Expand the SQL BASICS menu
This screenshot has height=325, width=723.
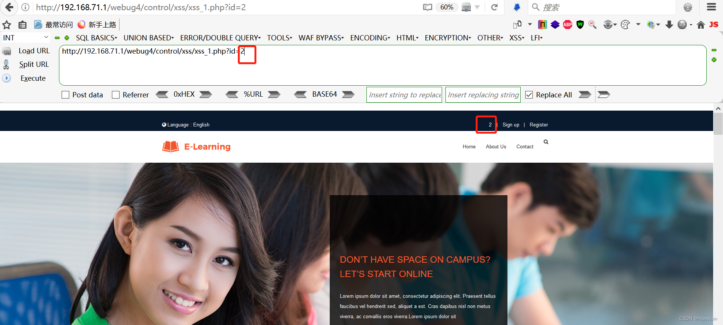click(x=96, y=38)
